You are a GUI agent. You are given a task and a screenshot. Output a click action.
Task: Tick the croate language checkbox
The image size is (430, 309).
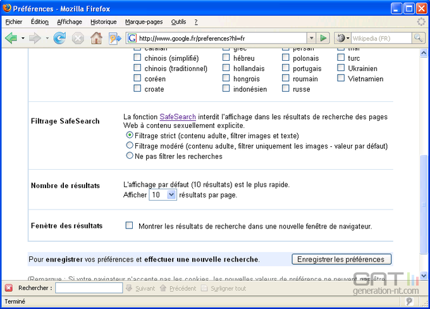137,89
